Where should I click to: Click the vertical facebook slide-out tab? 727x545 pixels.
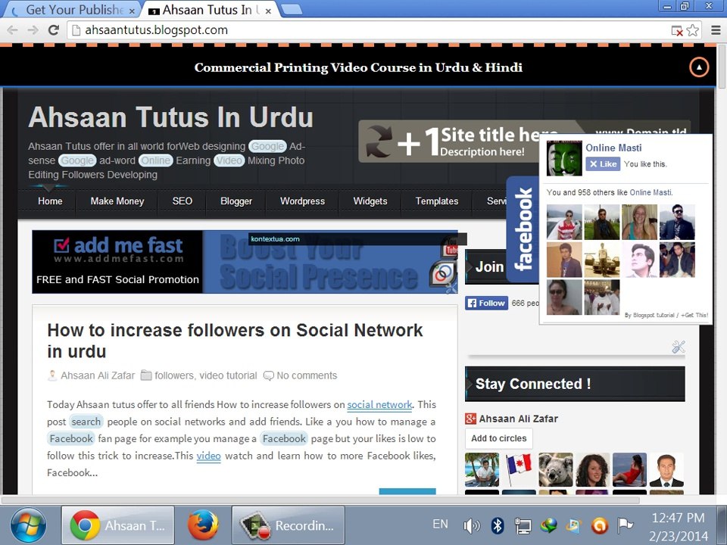[523, 229]
